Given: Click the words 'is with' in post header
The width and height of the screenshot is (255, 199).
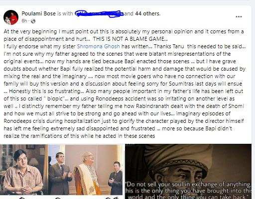Looking at the screenshot, I should point(65,13).
